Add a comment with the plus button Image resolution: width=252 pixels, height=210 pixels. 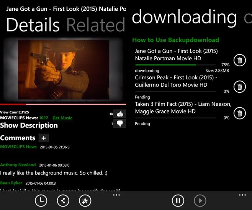(x=43, y=138)
